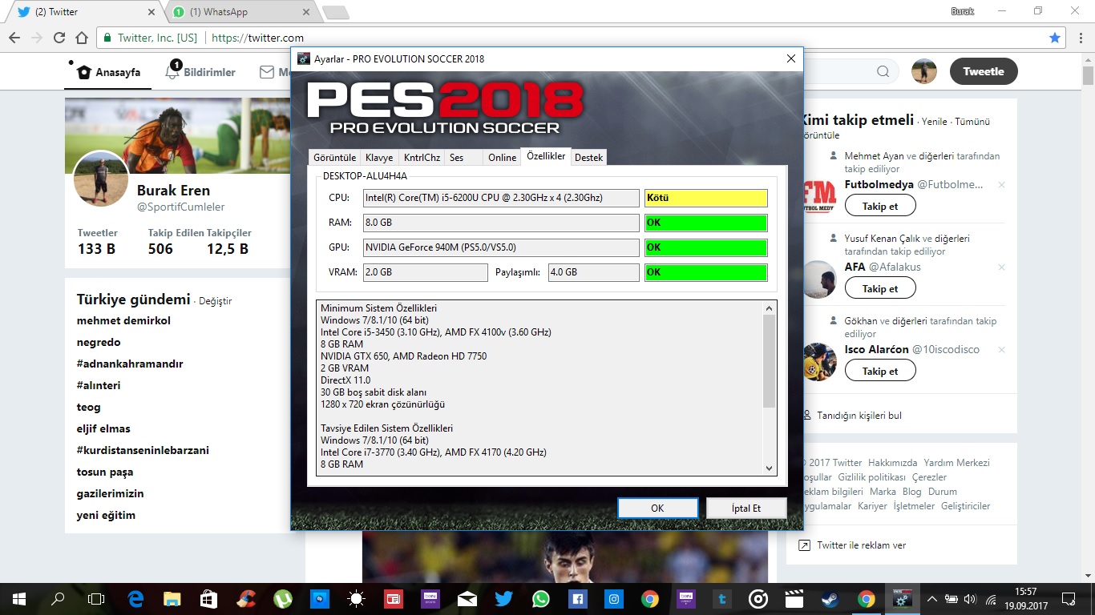
Task: Open uTorrent from the taskbar
Action: click(283, 598)
